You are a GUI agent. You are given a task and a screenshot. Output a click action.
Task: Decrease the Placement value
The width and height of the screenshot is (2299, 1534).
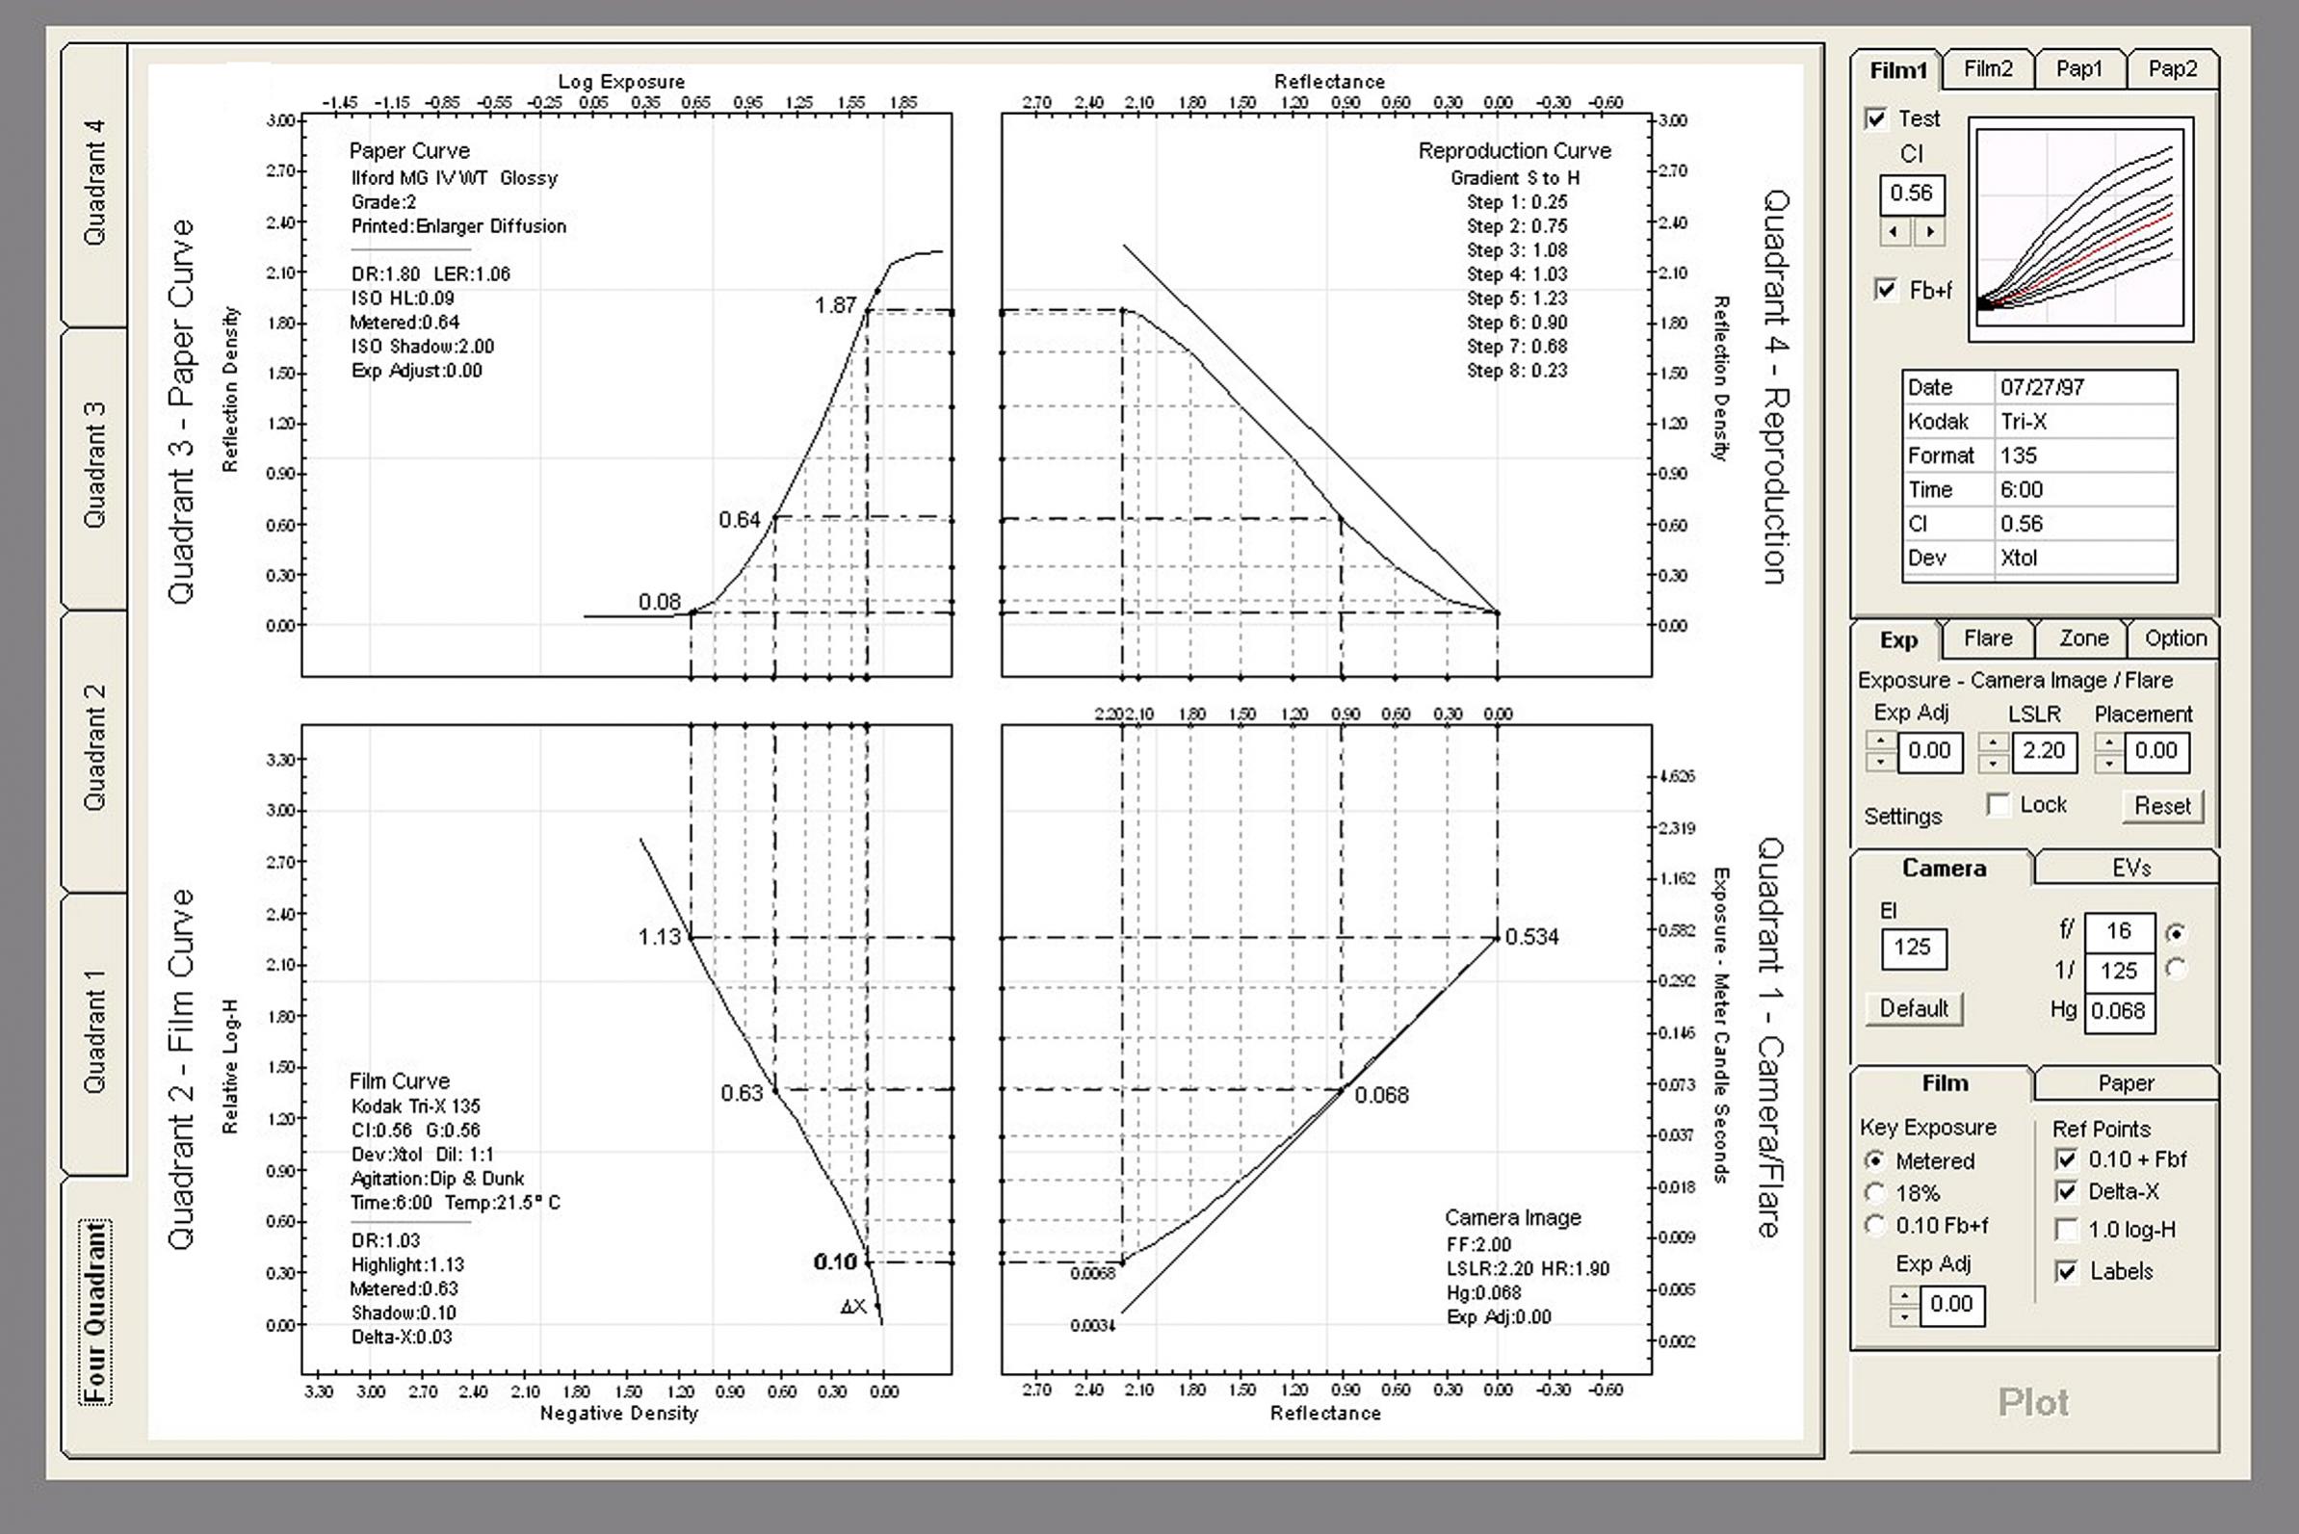[2108, 763]
